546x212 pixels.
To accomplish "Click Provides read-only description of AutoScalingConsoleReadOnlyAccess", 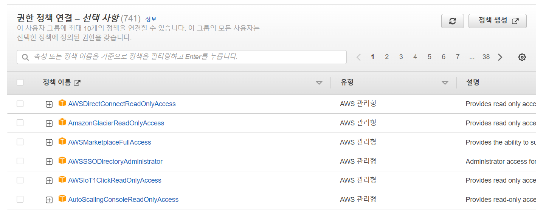I will click(501, 200).
